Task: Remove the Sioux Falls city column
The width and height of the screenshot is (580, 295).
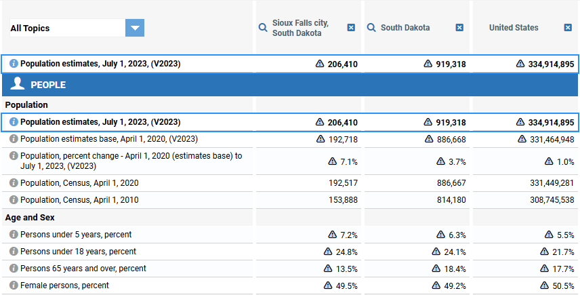Action: (x=351, y=28)
